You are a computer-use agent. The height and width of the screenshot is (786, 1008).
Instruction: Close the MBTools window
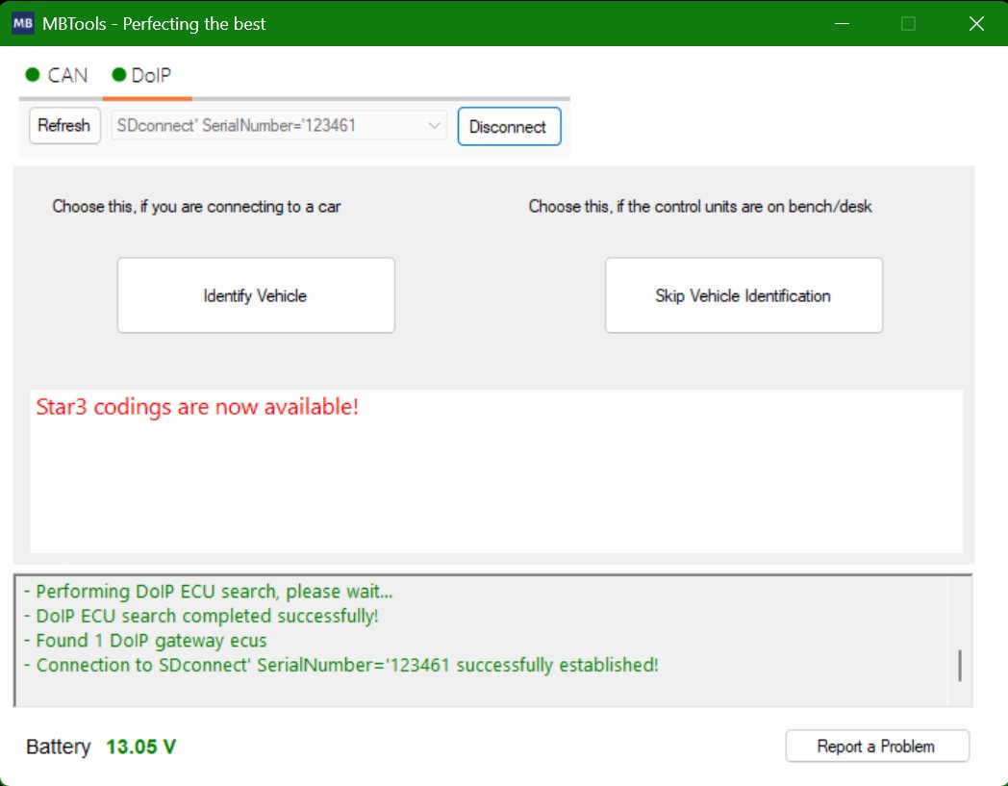pos(976,24)
